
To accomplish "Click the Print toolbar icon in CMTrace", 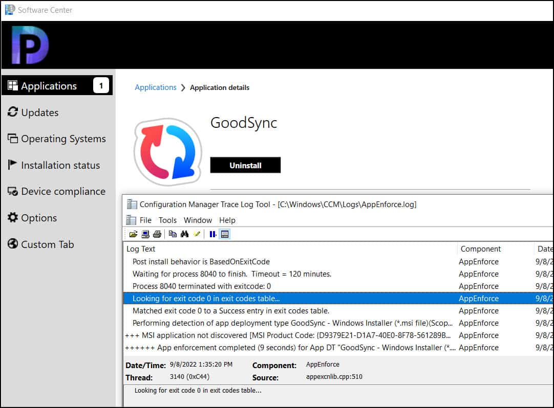I will [157, 234].
